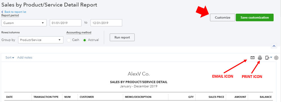Open the Sort dropdown menu

[x=10, y=58]
